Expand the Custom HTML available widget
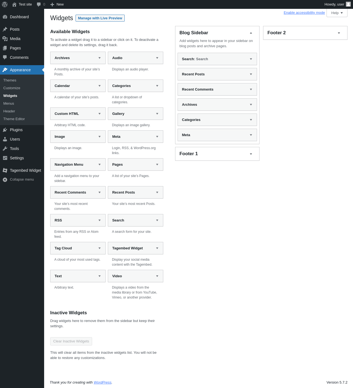353x388 pixels. 100,114
